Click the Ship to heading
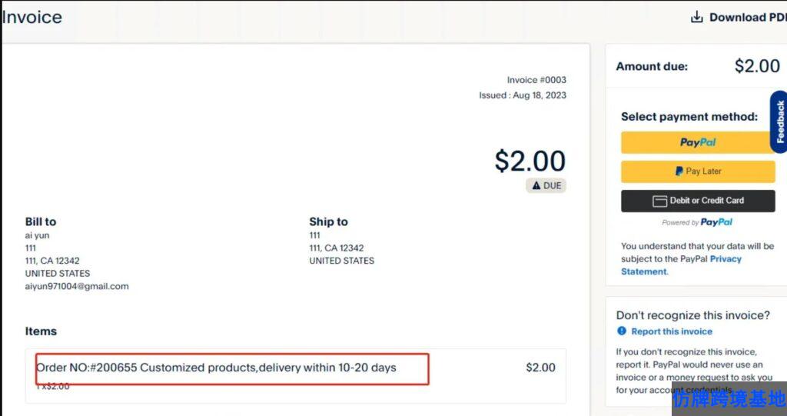The height and width of the screenshot is (416, 787). [328, 221]
